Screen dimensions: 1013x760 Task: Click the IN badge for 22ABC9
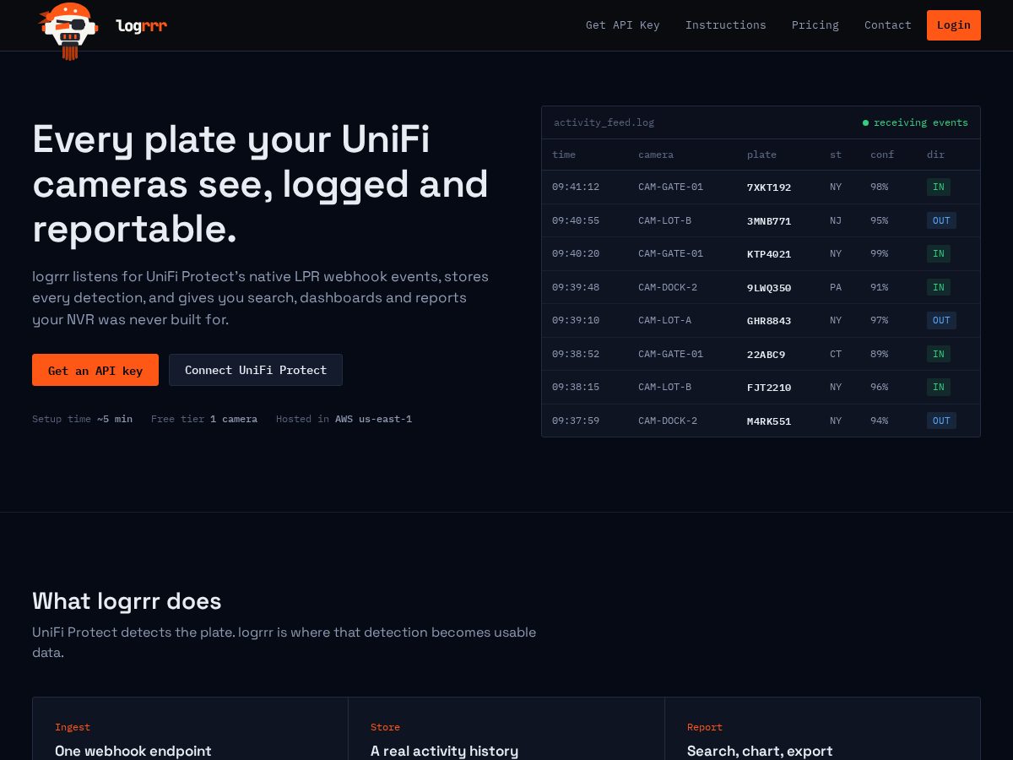coord(939,354)
